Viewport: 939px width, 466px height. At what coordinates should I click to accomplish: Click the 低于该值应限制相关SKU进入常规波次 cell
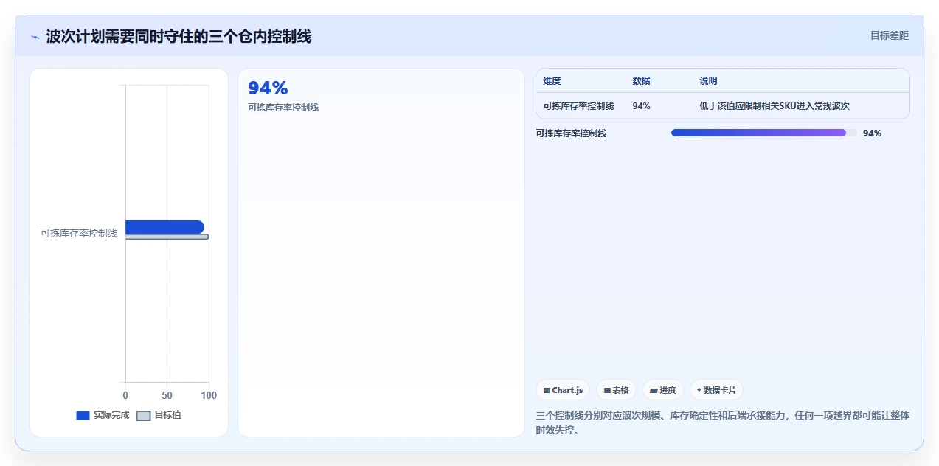[x=775, y=106]
